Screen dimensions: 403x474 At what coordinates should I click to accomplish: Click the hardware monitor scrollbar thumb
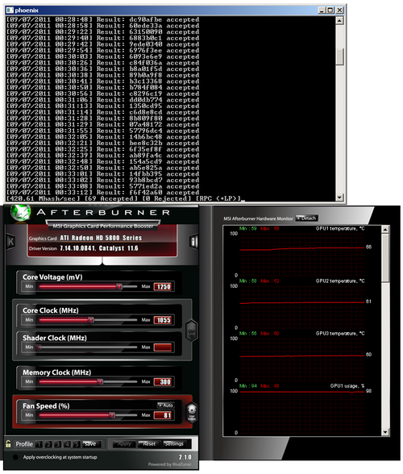point(385,258)
